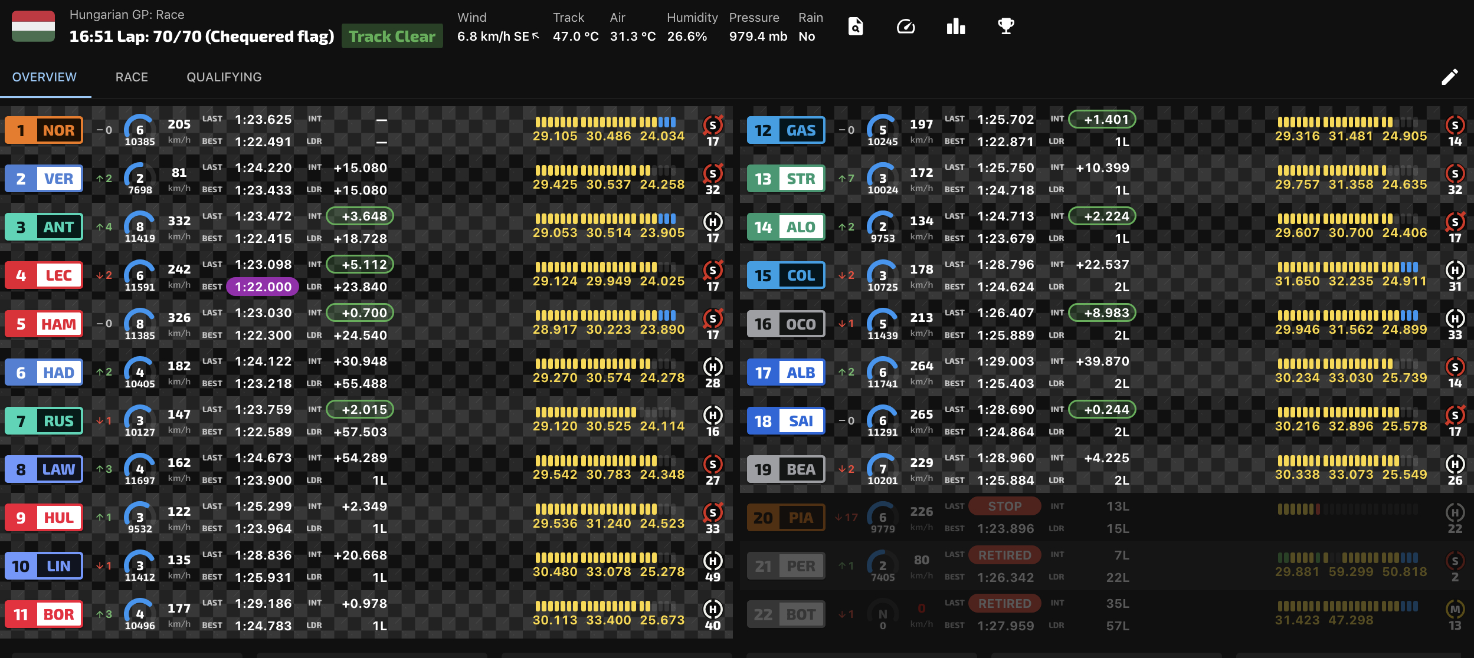
Task: Click PER's mini sector progress bar
Action: point(1348,558)
